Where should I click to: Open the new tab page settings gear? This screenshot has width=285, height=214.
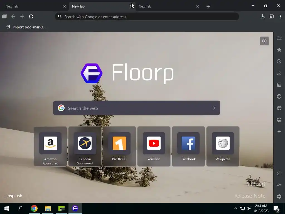[x=264, y=41]
